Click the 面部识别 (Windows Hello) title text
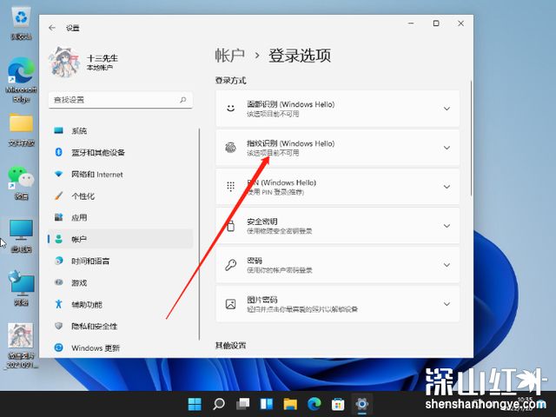556x417 pixels. pyautogui.click(x=291, y=104)
